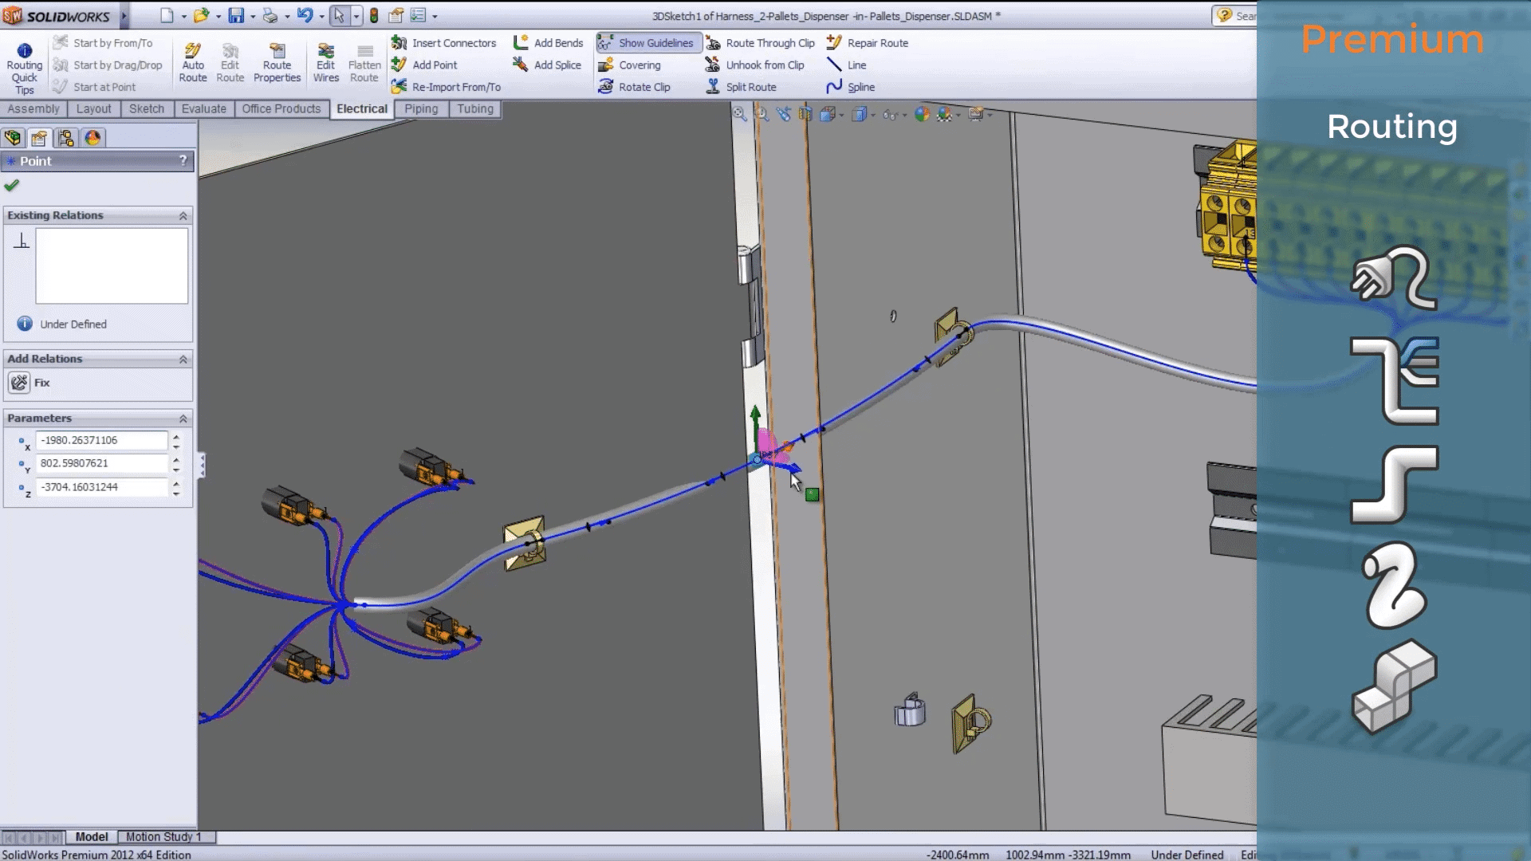Open Routing Quick Tips
The height and width of the screenshot is (861, 1531).
coord(24,69)
